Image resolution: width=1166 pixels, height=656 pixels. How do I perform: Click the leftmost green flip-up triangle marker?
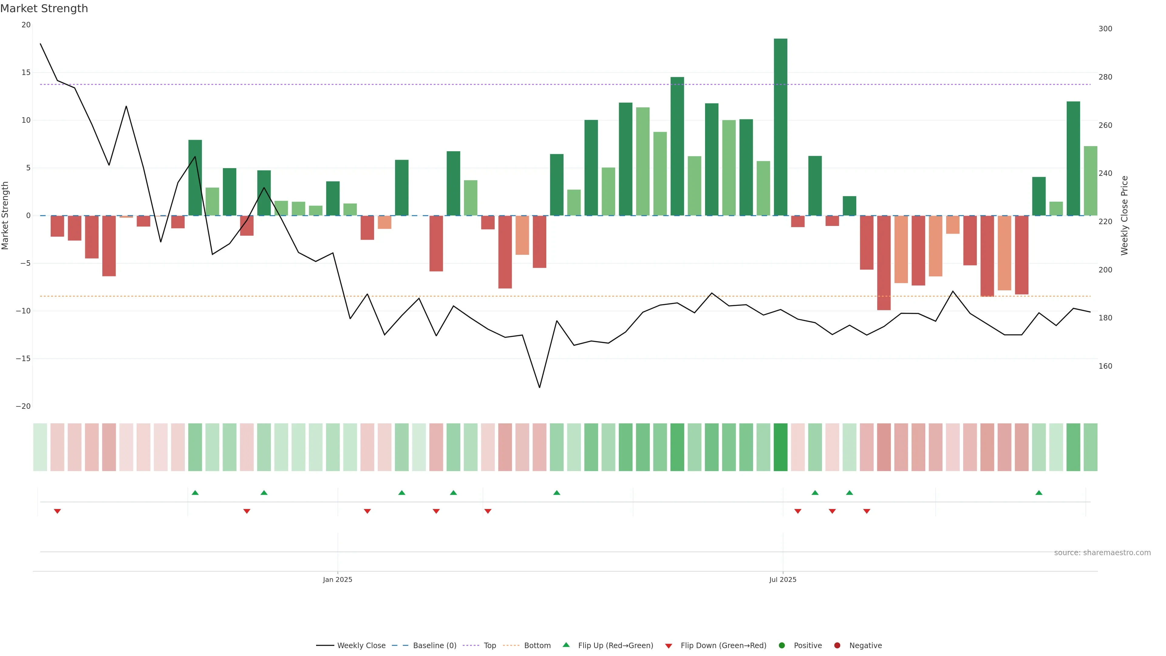click(195, 493)
